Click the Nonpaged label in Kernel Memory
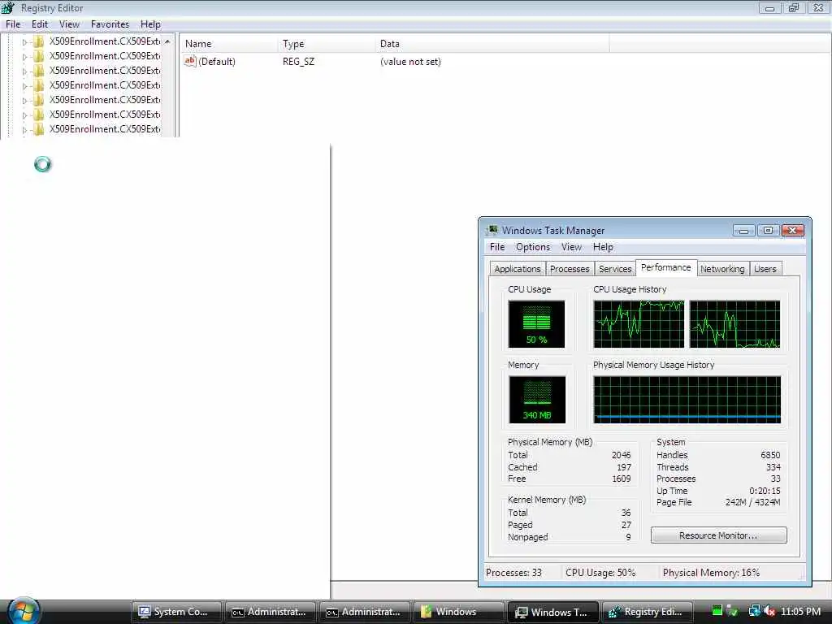 pos(527,537)
